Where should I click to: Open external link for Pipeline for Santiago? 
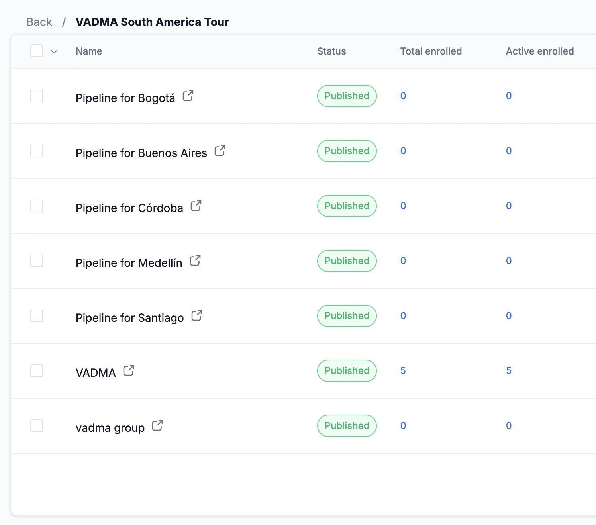pyautogui.click(x=197, y=316)
